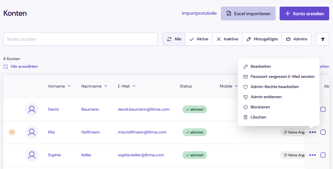This screenshot has width=333, height=169.
Task: Sort by the E-Mail column
Action: (127, 86)
